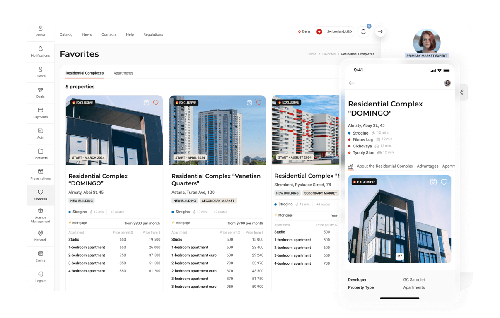Open the user profile avatar photo

(x=427, y=41)
